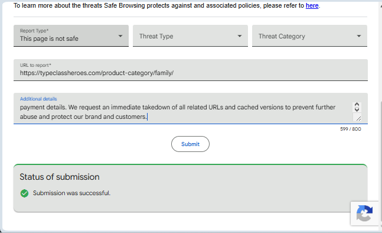Click the textarea scroll down arrow
Viewport: 382px width, 233px height.
click(x=357, y=109)
